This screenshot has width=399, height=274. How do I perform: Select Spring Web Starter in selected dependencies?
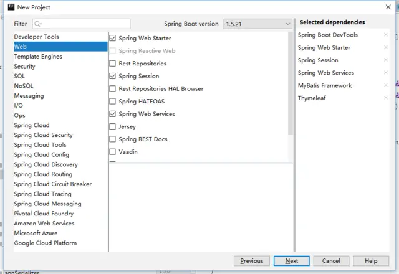pyautogui.click(x=324, y=47)
